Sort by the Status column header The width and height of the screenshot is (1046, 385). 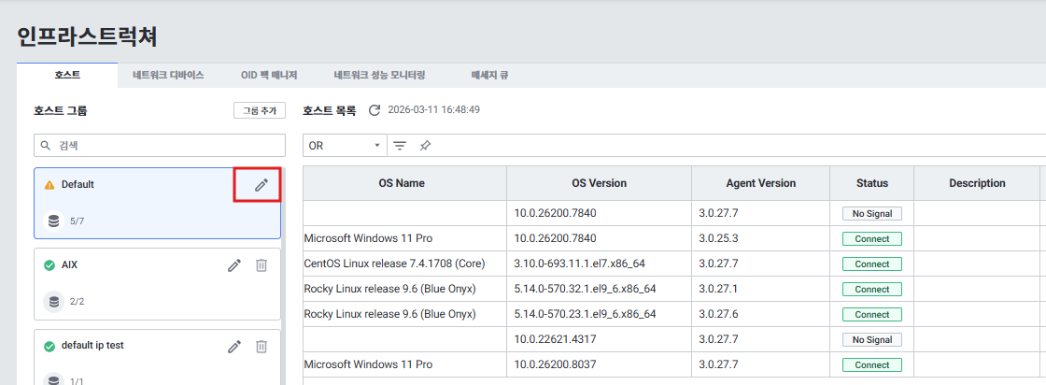click(871, 183)
